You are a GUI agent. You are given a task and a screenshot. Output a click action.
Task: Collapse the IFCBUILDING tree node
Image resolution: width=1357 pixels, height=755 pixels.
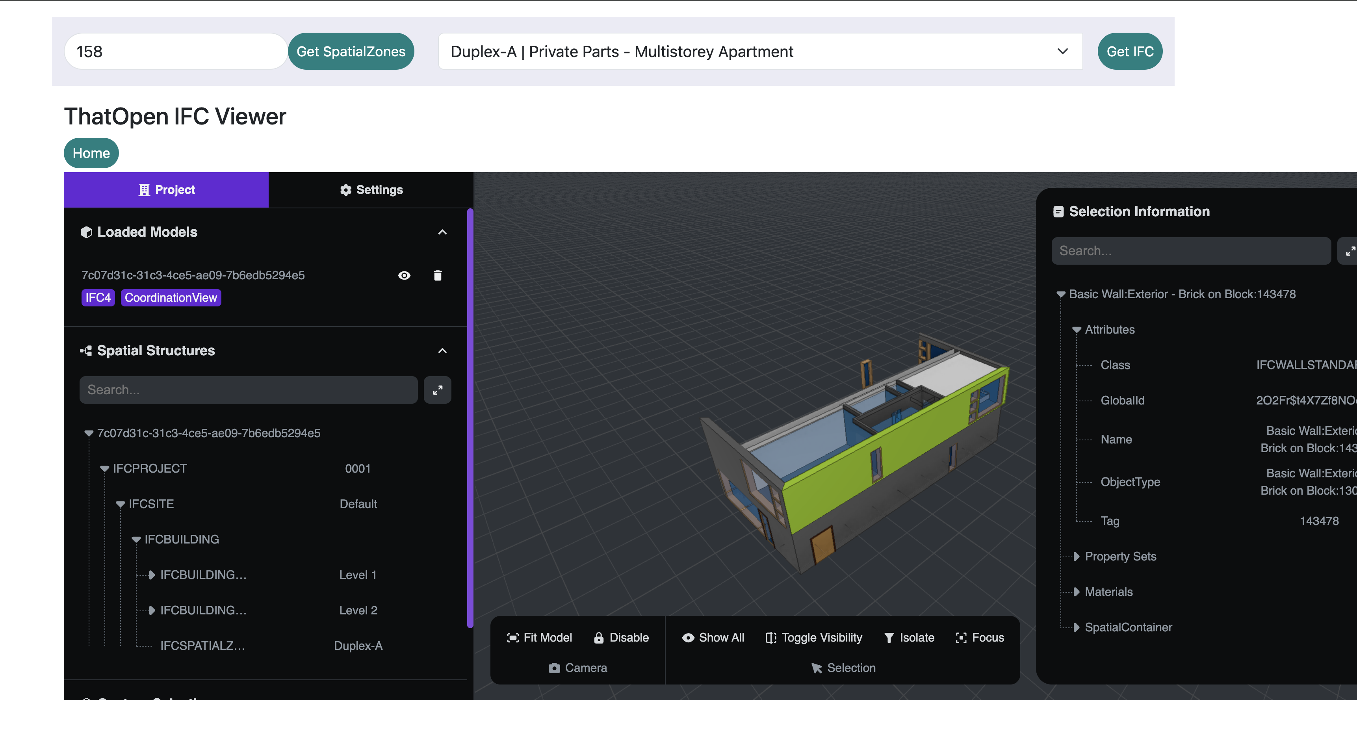click(x=136, y=540)
